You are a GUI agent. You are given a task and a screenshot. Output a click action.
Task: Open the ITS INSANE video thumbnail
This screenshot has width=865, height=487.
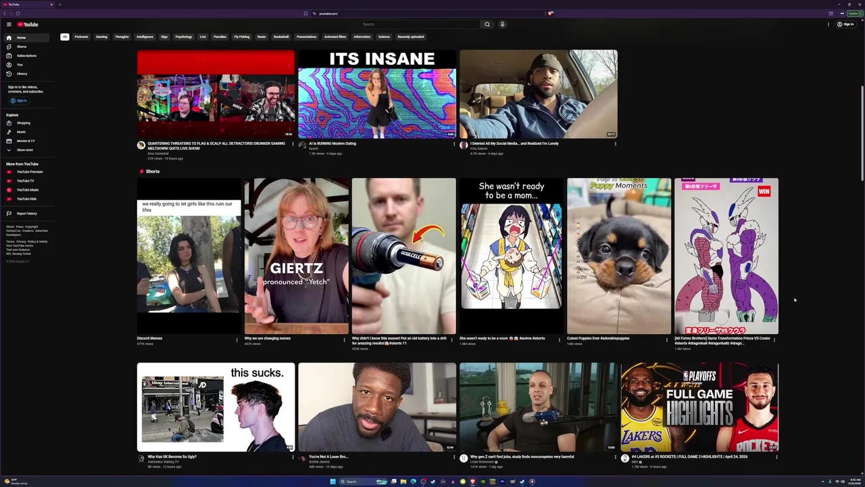pos(377,94)
